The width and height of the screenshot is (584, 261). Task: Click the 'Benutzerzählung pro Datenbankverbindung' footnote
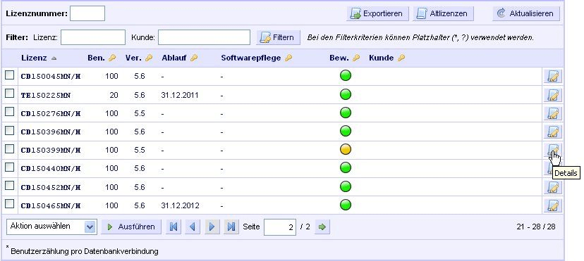point(85,251)
